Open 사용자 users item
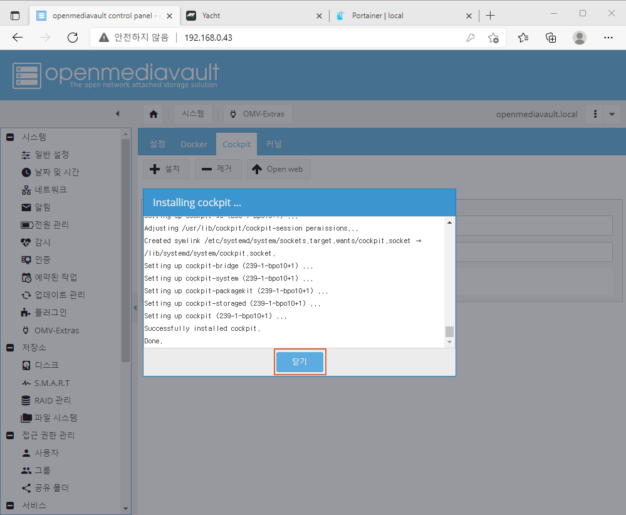 tap(47, 453)
